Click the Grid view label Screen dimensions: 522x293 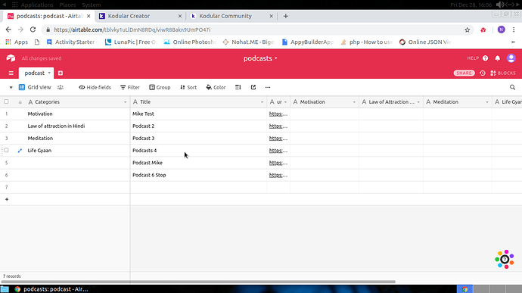(x=39, y=87)
